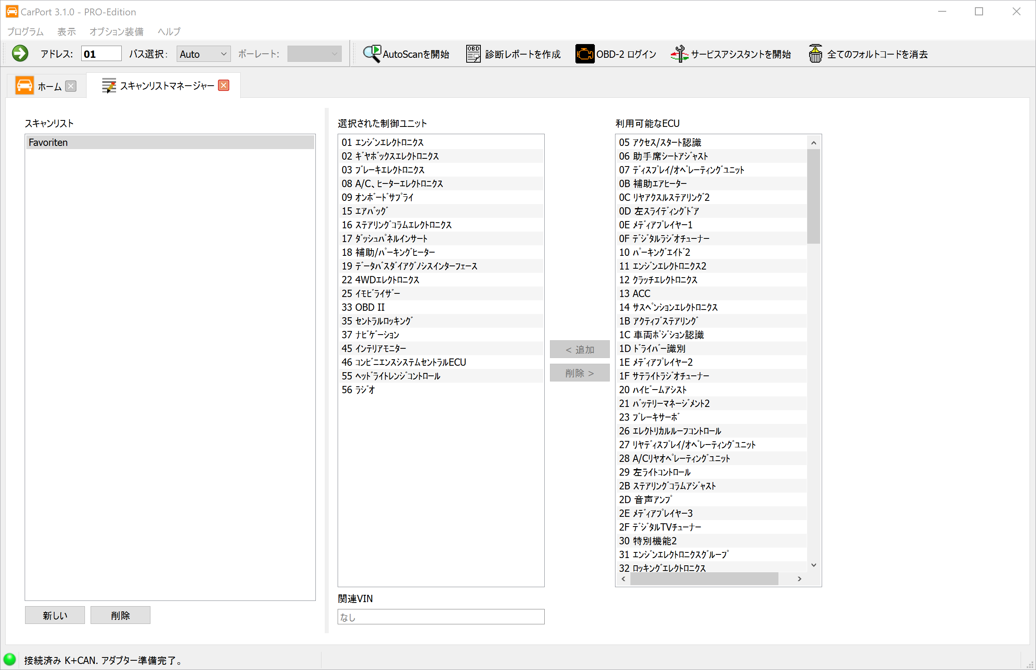Open OBD-2 login engine icon
Viewport: 1036px width, 670px height.
585,53
